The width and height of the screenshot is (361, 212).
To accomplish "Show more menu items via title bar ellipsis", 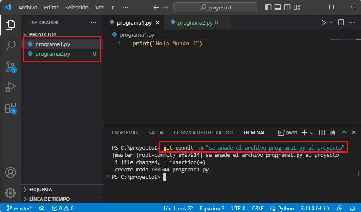I will 125,7.
